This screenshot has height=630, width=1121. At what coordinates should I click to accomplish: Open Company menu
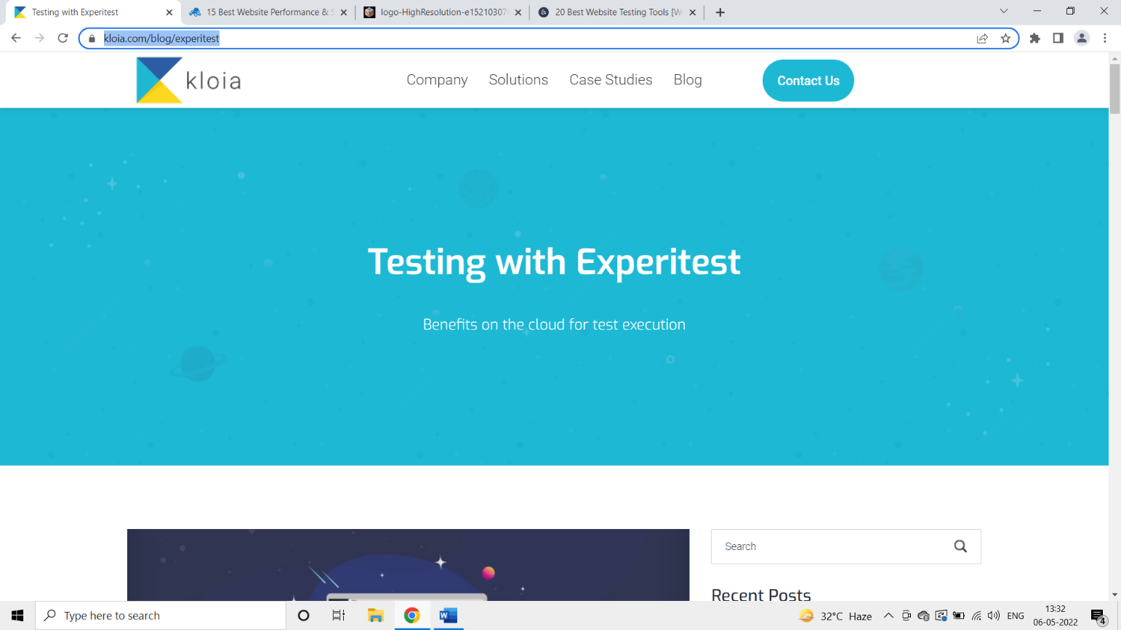pyautogui.click(x=437, y=80)
